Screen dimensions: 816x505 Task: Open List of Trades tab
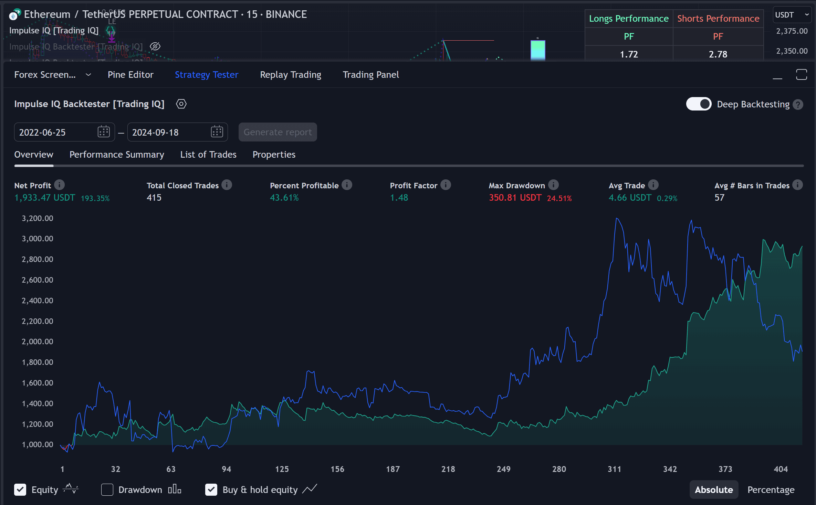tap(208, 155)
